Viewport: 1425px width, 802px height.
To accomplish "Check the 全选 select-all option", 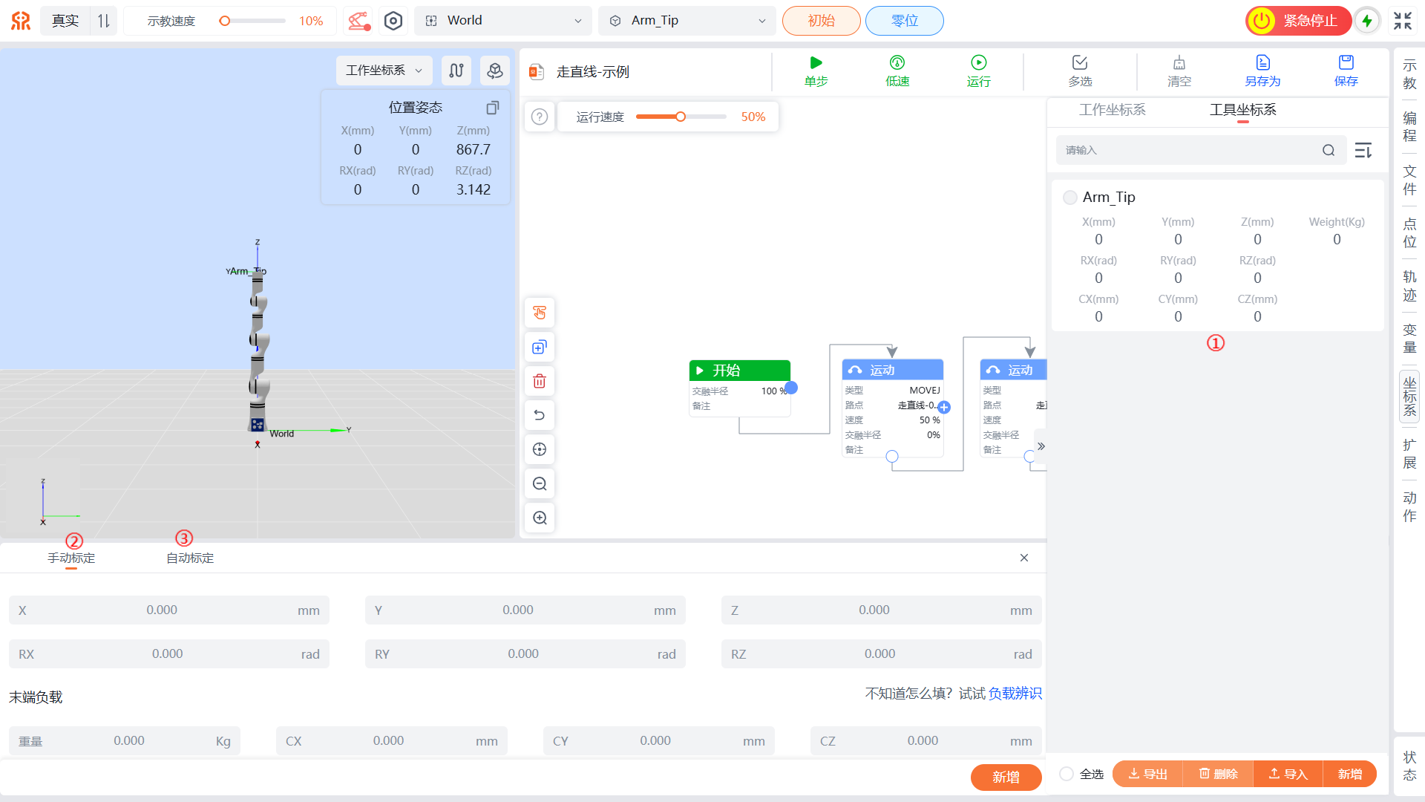I will click(1067, 774).
